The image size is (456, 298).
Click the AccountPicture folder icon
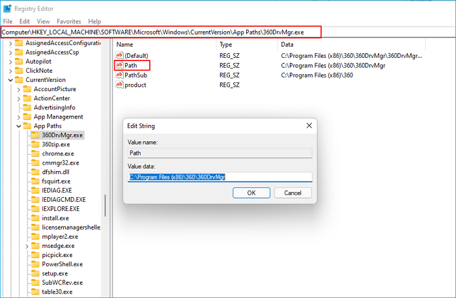coord(27,89)
